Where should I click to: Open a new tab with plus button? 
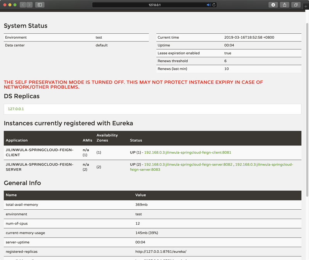tap(306, 7)
